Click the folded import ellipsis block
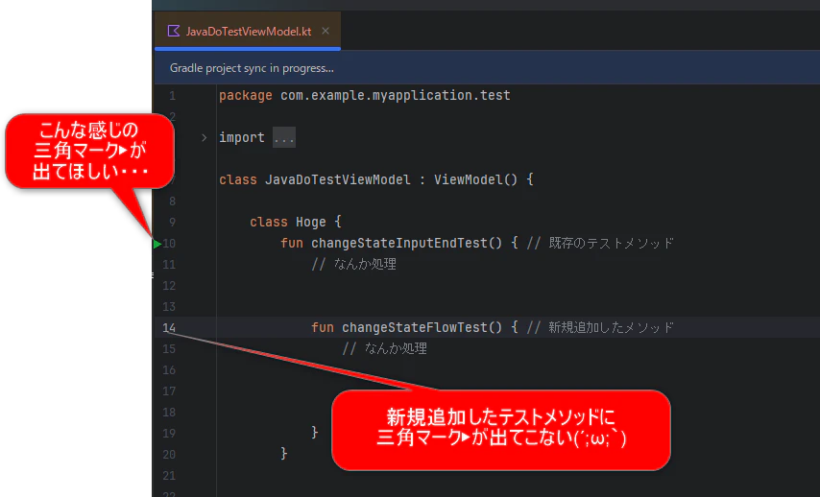The width and height of the screenshot is (820, 497). 284,137
